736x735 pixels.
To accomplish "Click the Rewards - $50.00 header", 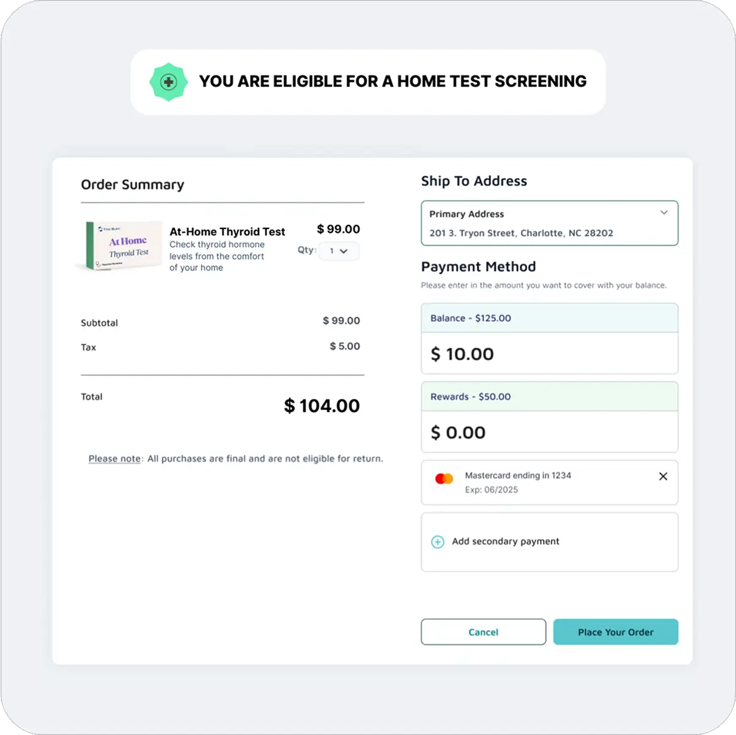I will (x=469, y=396).
